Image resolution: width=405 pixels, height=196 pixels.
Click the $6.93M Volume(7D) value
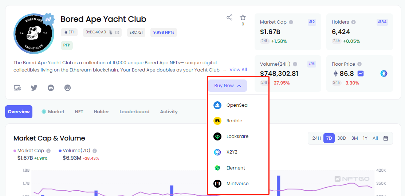pyautogui.click(x=72, y=158)
